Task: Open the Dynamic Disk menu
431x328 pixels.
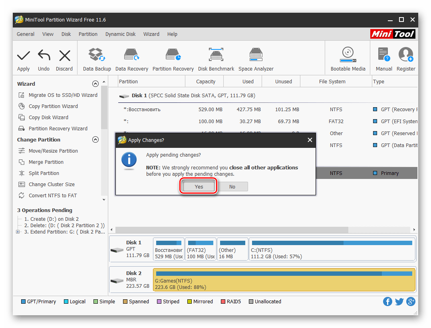Action: pos(120,34)
